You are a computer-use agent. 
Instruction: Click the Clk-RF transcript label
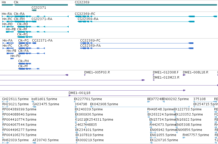(x=22, y=29)
